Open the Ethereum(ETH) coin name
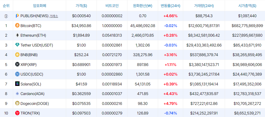This screenshot has height=117, width=265. tap(33, 35)
